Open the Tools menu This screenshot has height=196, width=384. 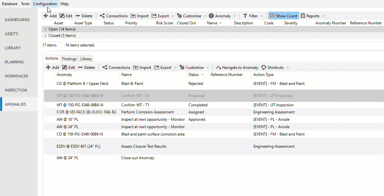coord(25,4)
